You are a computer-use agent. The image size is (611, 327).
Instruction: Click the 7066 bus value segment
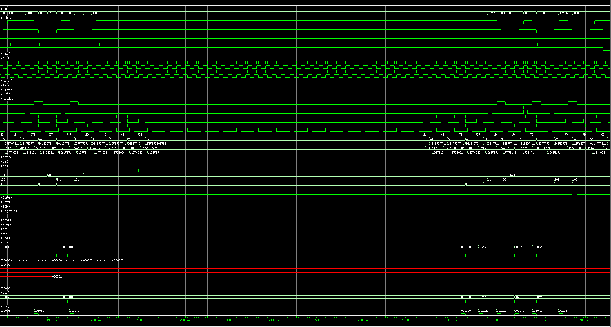(x=51, y=175)
